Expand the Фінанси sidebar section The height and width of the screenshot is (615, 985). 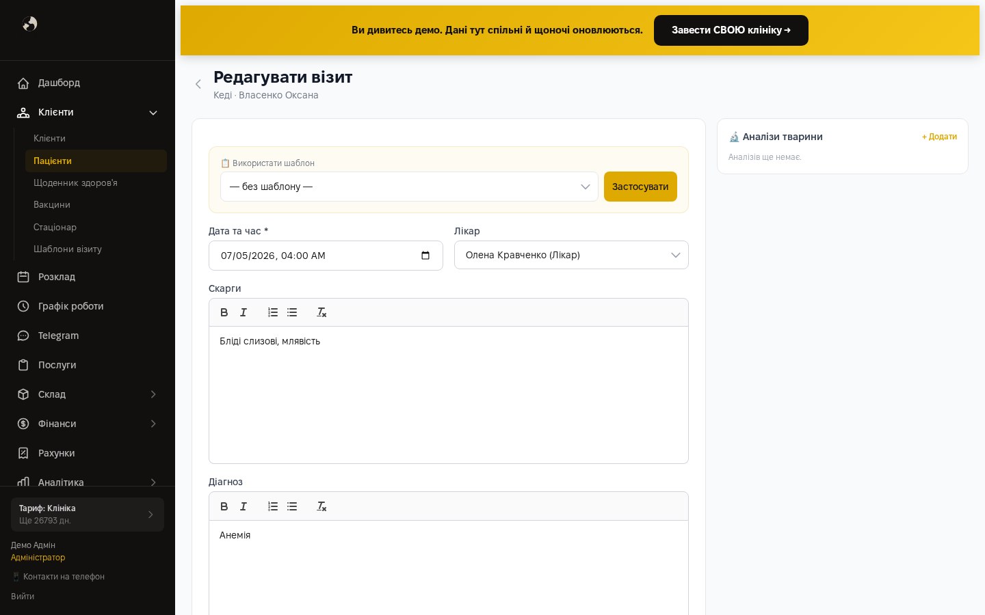point(153,424)
